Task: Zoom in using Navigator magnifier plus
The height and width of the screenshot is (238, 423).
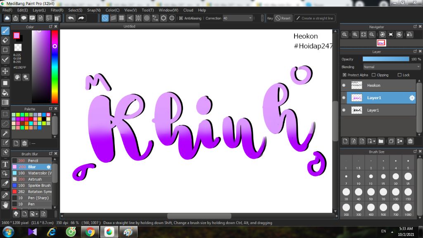Action: click(x=355, y=35)
